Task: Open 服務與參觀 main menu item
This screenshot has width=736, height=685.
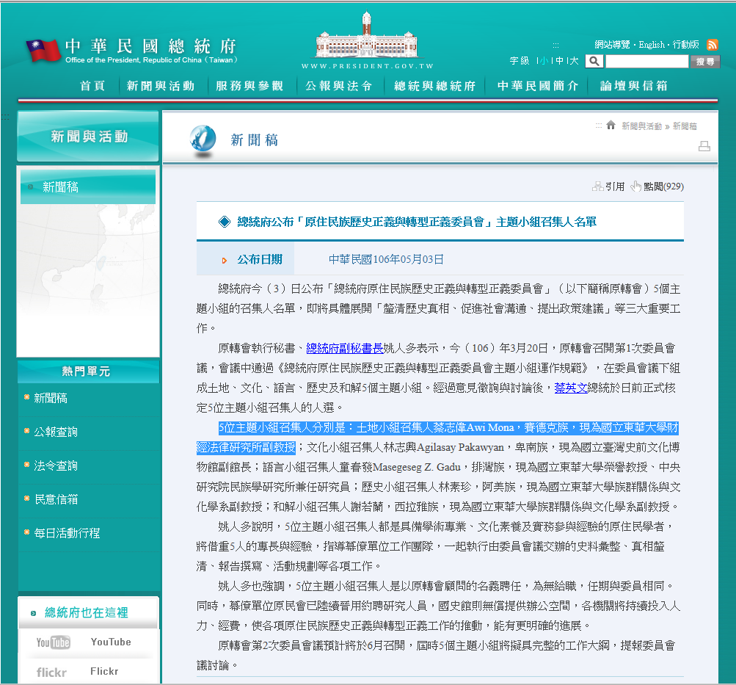Action: (x=249, y=86)
